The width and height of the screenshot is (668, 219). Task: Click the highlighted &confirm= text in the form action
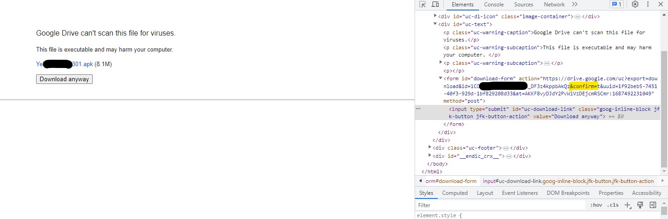[584, 86]
